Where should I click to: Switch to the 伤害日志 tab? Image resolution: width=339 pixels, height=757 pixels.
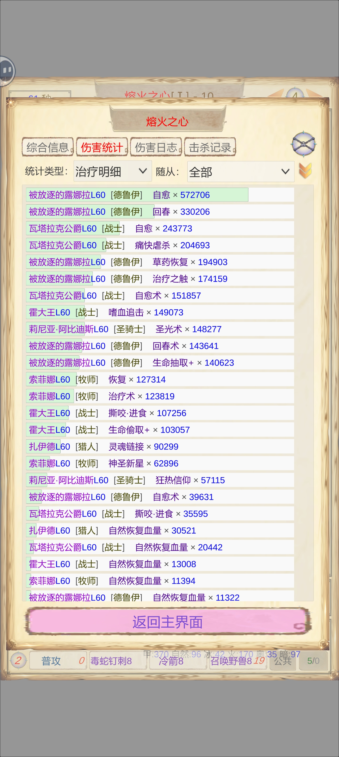(156, 147)
